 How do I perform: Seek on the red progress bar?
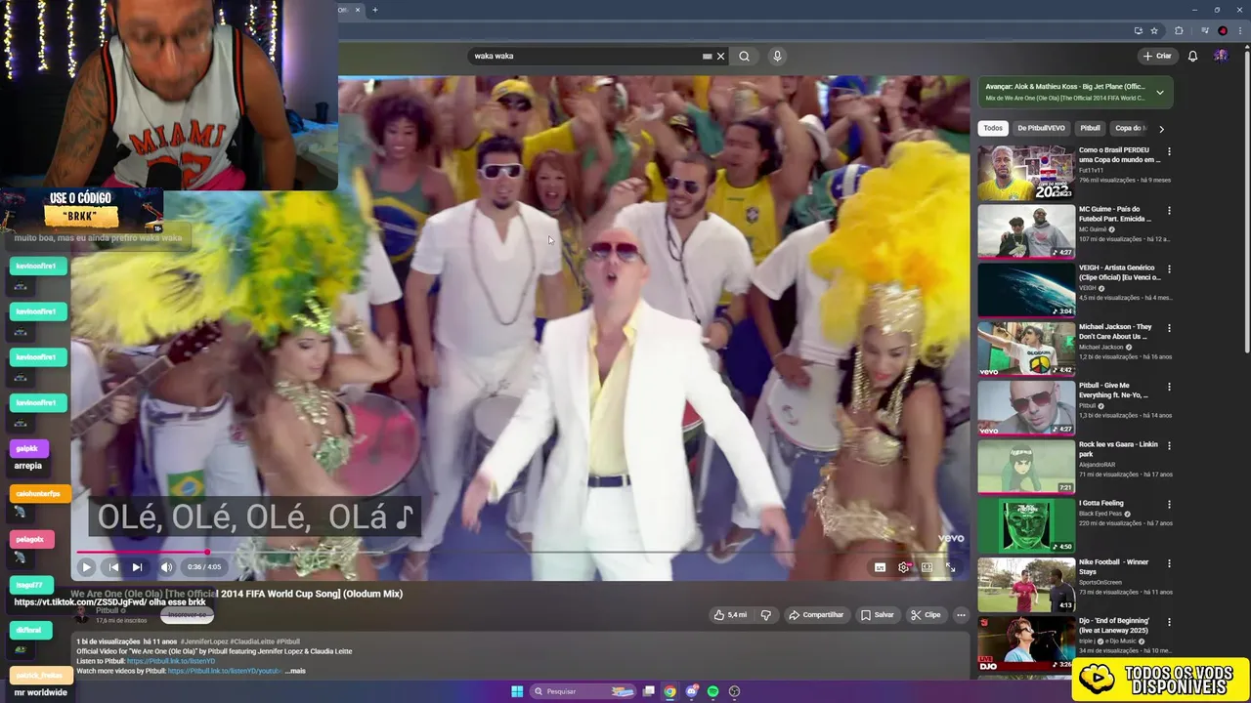(521, 552)
